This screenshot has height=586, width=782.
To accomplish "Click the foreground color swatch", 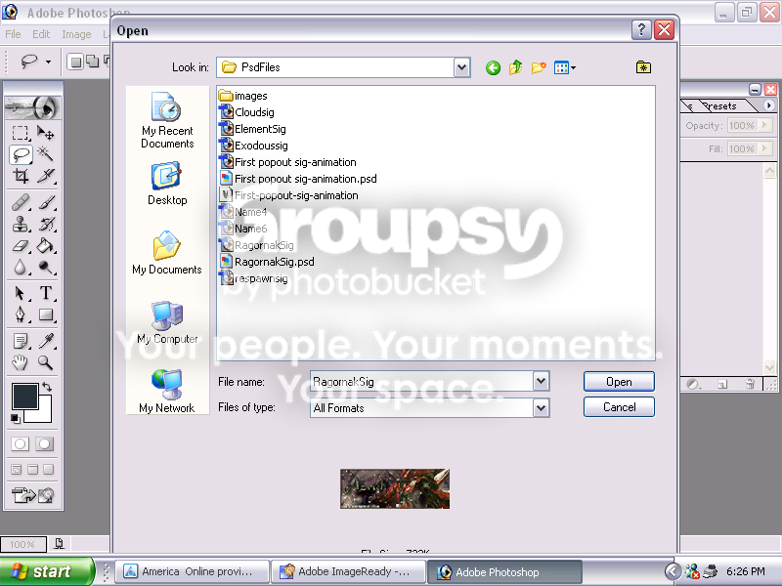I will point(24,396).
